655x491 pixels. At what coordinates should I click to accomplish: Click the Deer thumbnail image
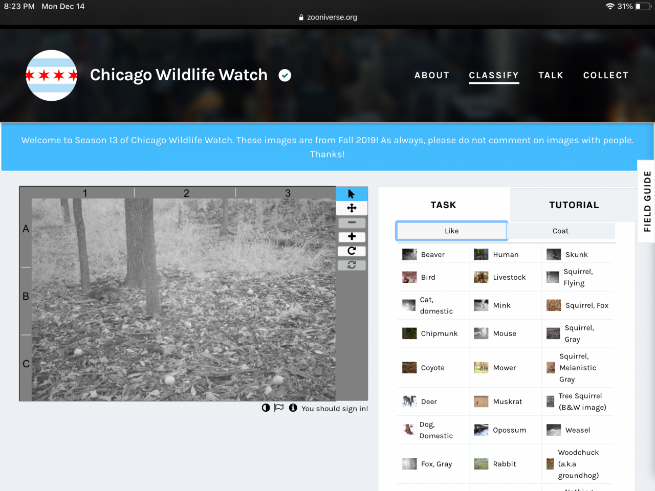[409, 401]
